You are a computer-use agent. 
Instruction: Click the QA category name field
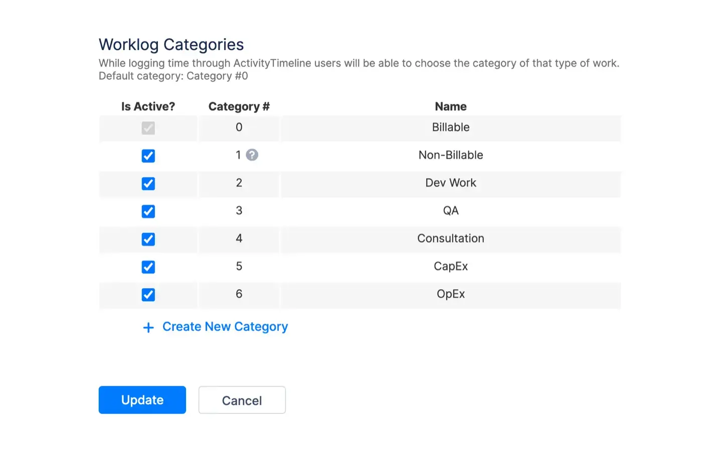point(450,210)
